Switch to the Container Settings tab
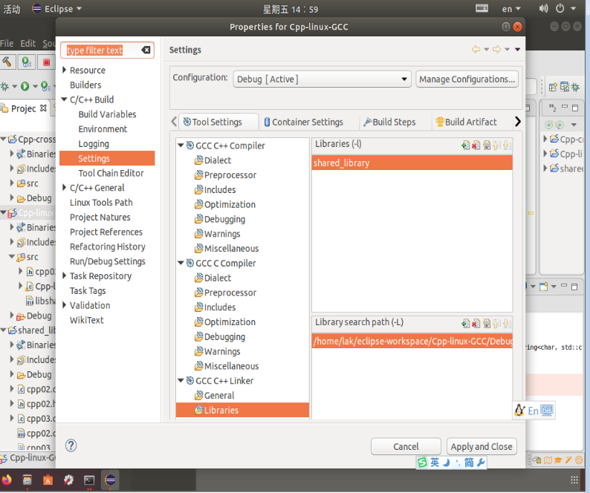Screen dimensions: 590x493 coord(304,122)
